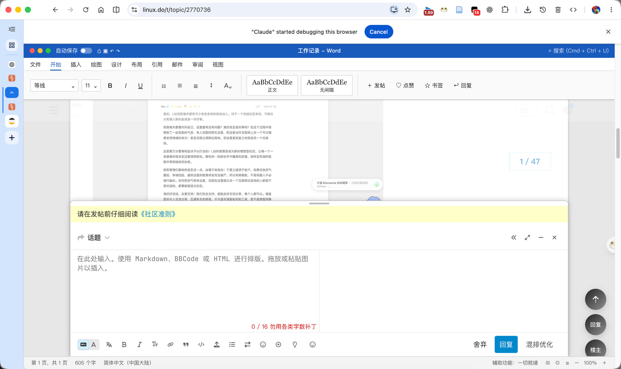Open the 等线 font name dropdown
The width and height of the screenshot is (621, 369).
tap(54, 86)
